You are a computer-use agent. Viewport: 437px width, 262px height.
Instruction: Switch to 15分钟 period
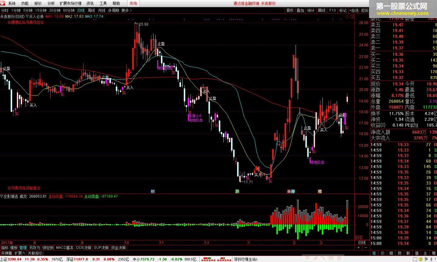point(41,10)
